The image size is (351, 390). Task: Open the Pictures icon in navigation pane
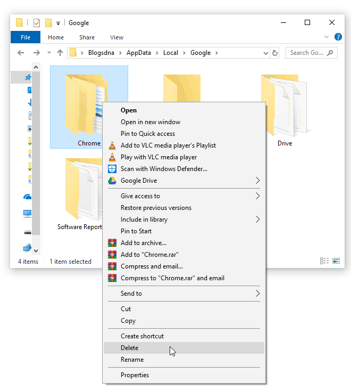point(30,128)
